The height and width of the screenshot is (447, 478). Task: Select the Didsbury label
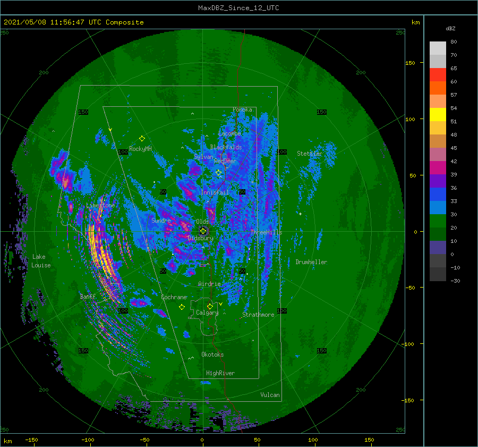[x=201, y=238]
